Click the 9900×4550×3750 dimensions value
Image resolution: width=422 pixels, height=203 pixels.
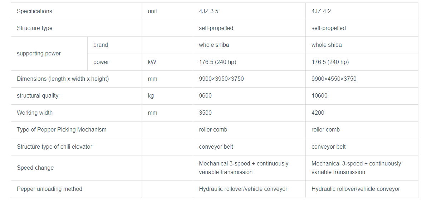(x=334, y=79)
